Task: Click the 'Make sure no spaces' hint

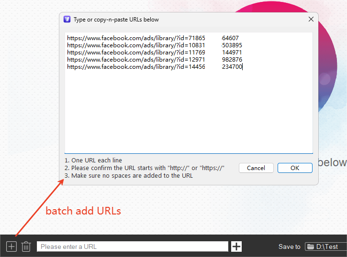Action: 129,176
